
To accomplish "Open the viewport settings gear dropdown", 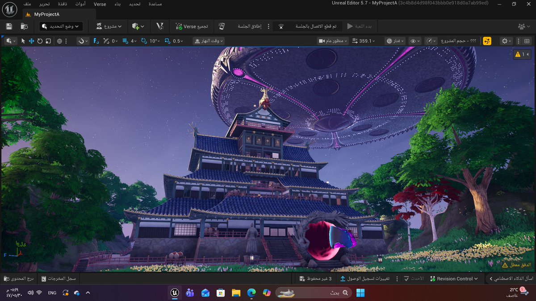I will [507, 41].
